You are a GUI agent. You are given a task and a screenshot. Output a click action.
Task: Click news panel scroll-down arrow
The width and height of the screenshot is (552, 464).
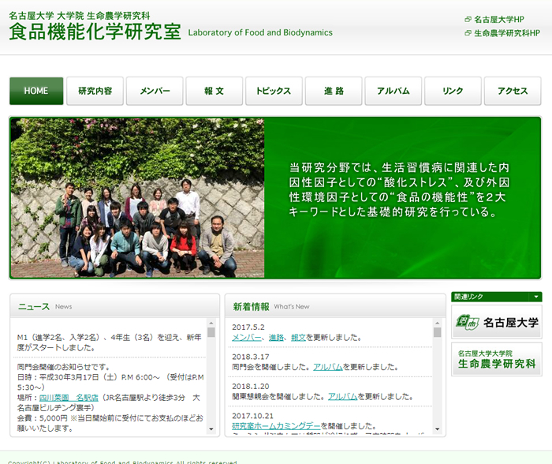tap(211, 429)
